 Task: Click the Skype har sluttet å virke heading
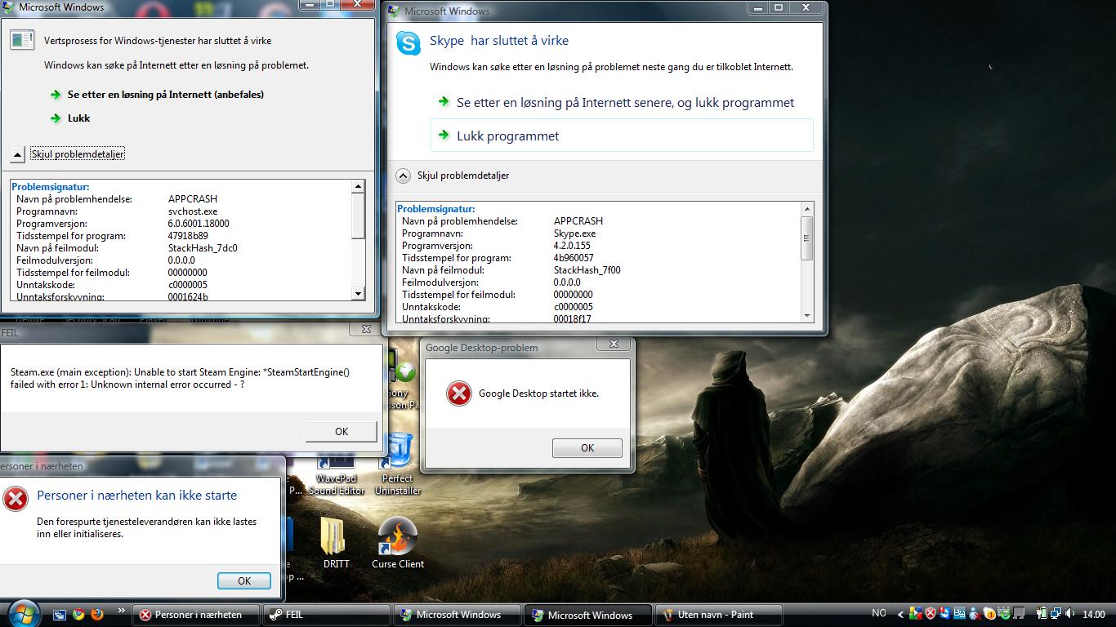click(x=499, y=41)
